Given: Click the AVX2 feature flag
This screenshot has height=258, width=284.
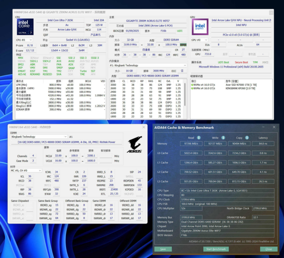Looking at the screenshot, I should pos(71,61).
